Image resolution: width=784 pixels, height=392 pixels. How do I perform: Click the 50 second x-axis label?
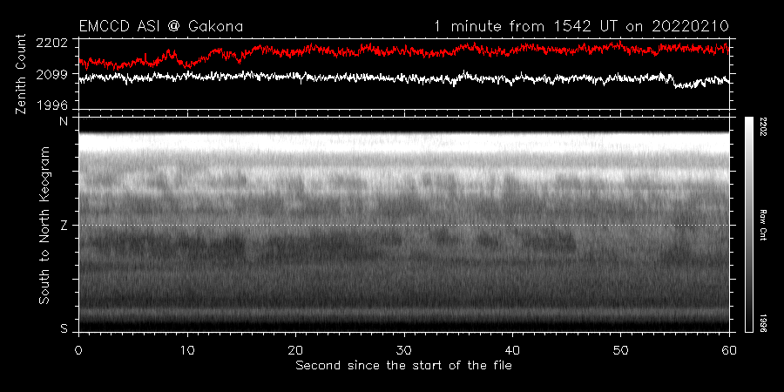[620, 350]
